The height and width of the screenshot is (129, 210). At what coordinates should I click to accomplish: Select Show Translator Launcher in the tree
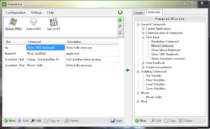(168, 59)
